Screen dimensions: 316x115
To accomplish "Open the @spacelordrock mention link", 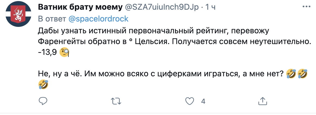I will tap(98, 19).
